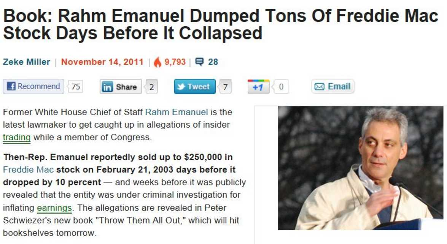Click the Google plus count 0
This screenshot has height=244, width=447.
(x=281, y=87)
